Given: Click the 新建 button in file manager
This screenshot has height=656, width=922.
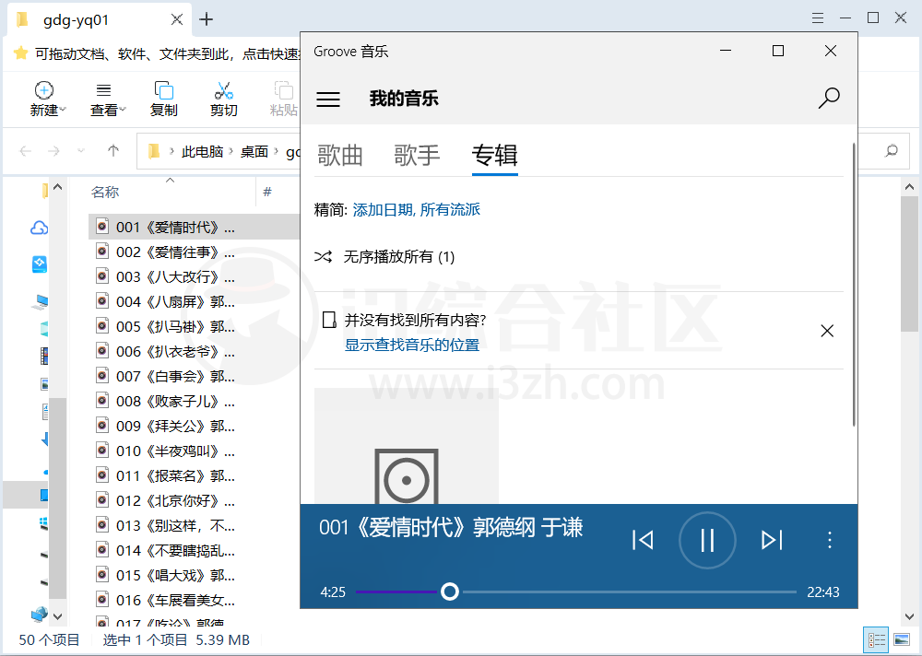Looking at the screenshot, I should [x=47, y=99].
